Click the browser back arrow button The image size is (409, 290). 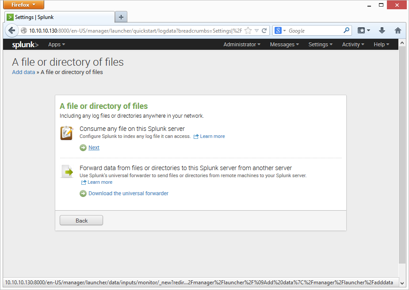pyautogui.click(x=12, y=30)
